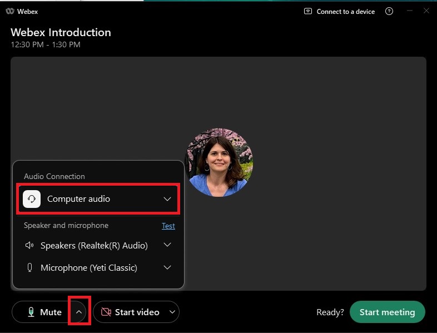Click the crossed-out camera icon

click(106, 312)
